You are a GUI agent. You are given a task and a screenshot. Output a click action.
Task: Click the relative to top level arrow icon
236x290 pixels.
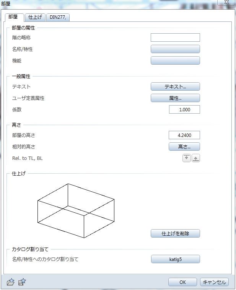coord(186,158)
